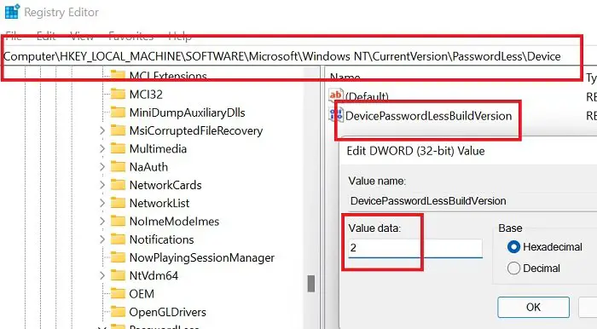Expand the Multimedia key

[102, 148]
